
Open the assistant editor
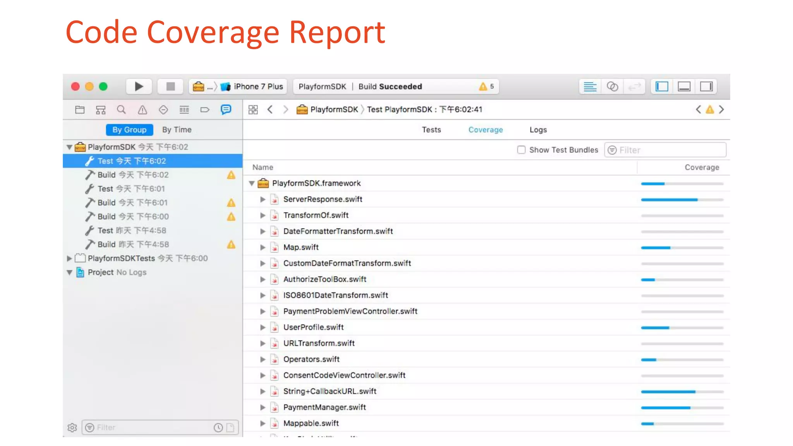[612, 86]
